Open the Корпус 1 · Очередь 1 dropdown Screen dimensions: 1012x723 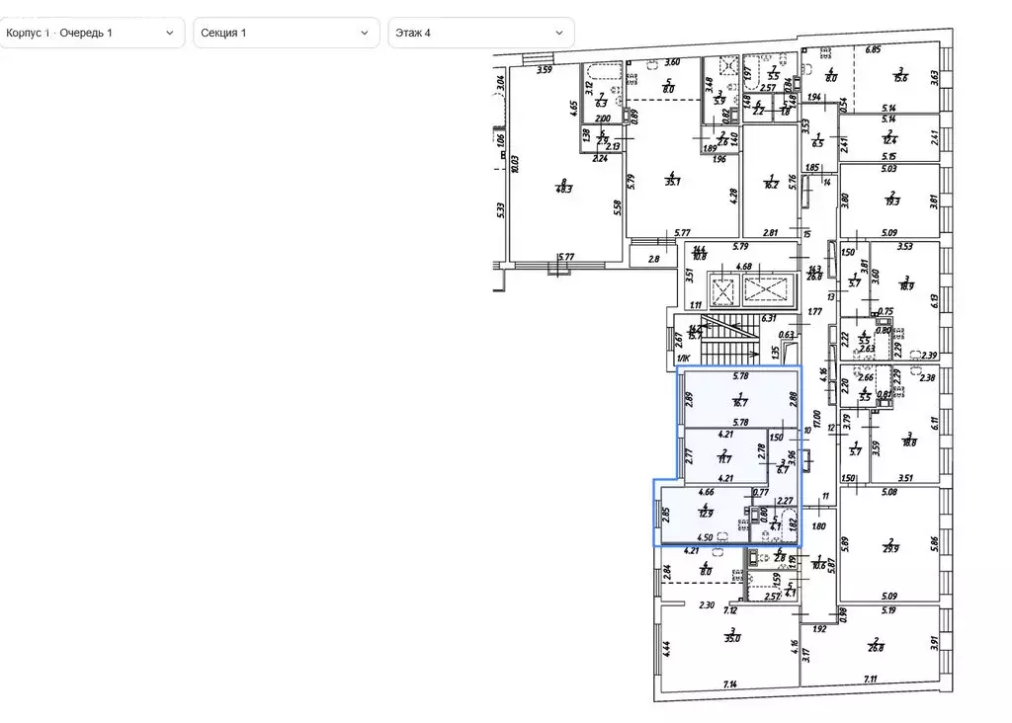[91, 33]
